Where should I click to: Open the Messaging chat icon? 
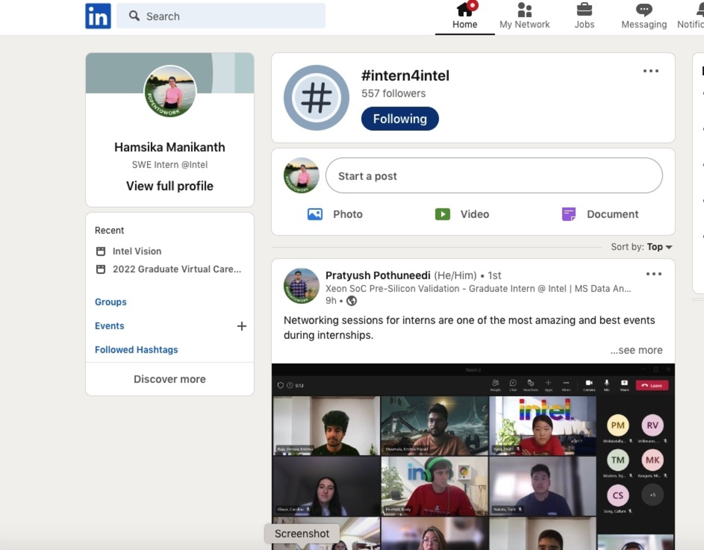click(x=644, y=10)
